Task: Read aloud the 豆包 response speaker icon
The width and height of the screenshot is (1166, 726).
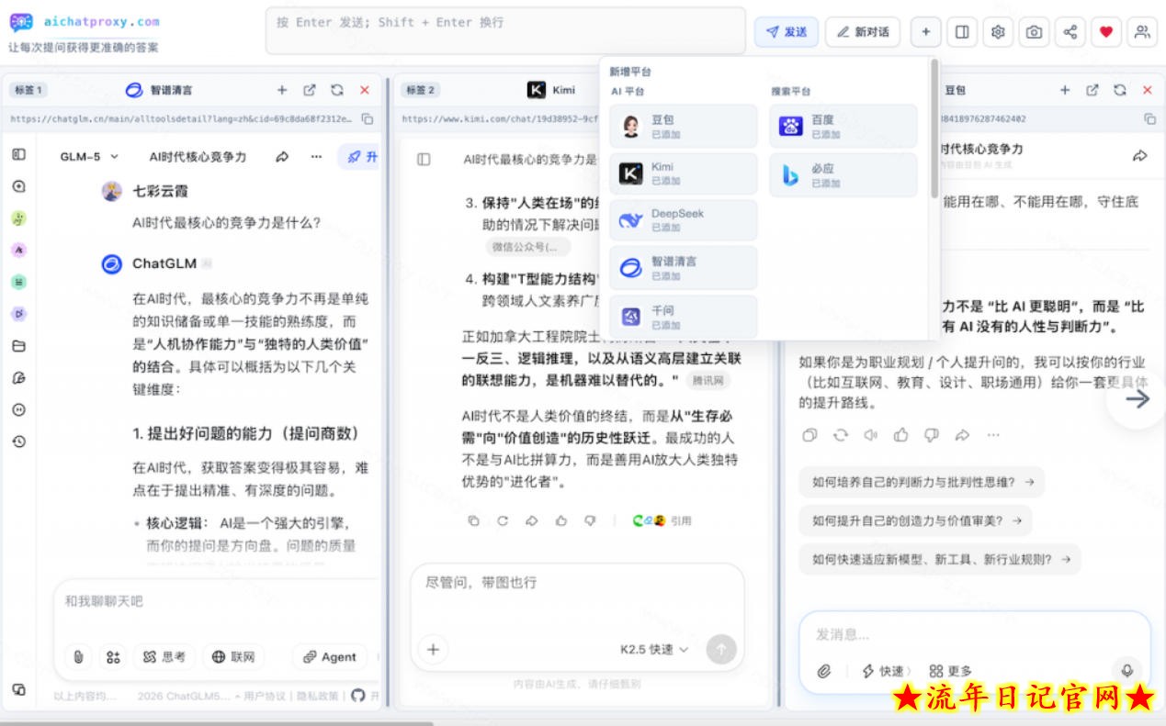Action: (x=869, y=435)
